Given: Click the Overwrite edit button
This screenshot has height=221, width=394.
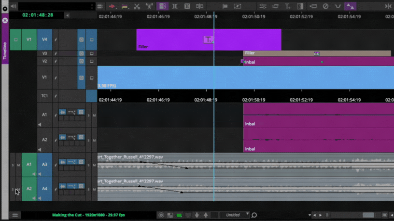Looking at the screenshot, I should point(125,6).
